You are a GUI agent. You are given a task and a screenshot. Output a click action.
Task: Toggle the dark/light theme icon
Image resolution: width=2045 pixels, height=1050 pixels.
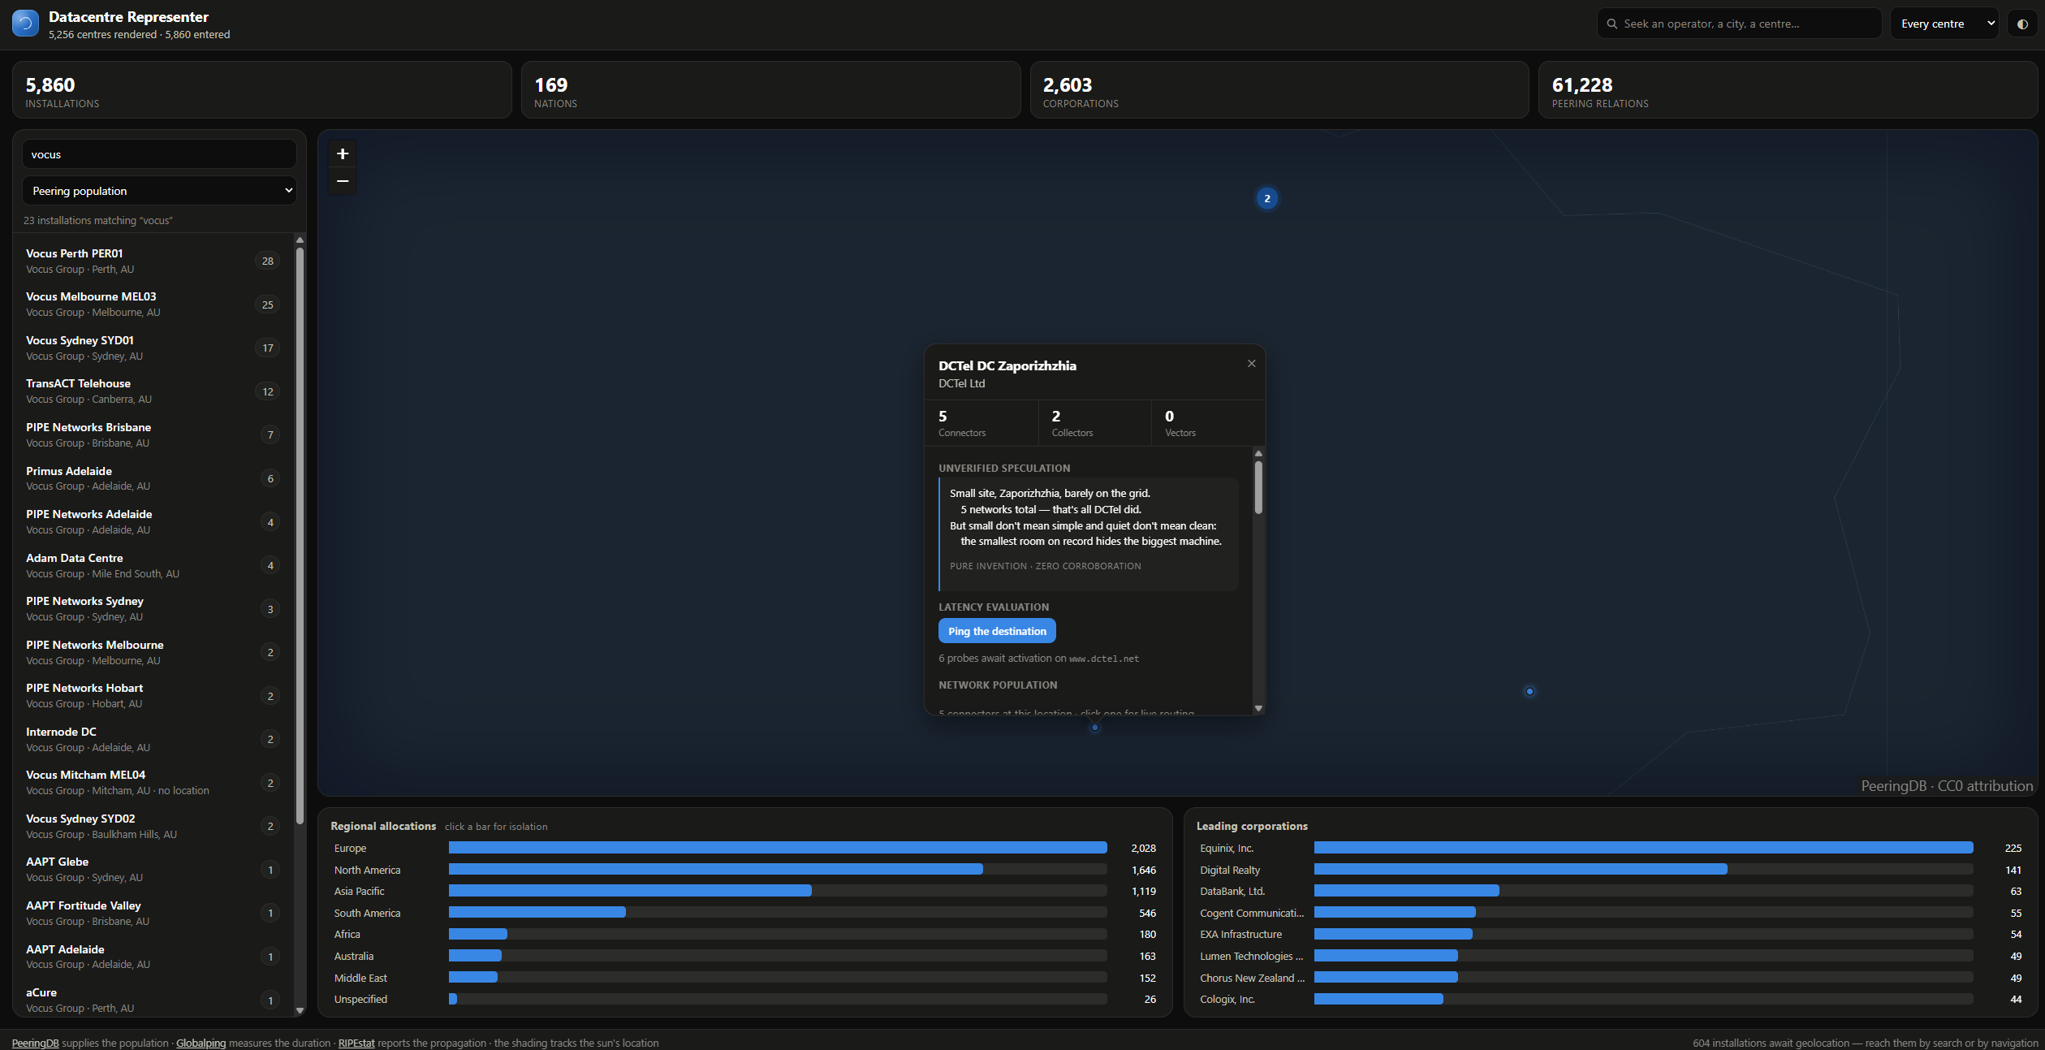(2022, 24)
